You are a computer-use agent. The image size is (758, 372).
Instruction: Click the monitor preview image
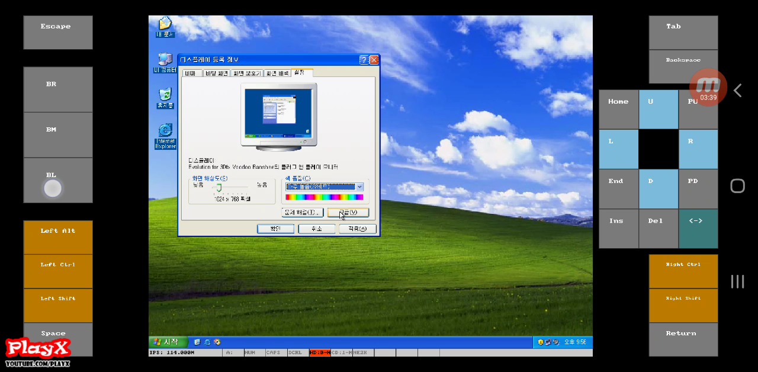279,116
